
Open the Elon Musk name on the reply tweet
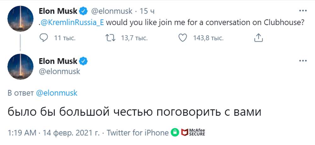58,61
